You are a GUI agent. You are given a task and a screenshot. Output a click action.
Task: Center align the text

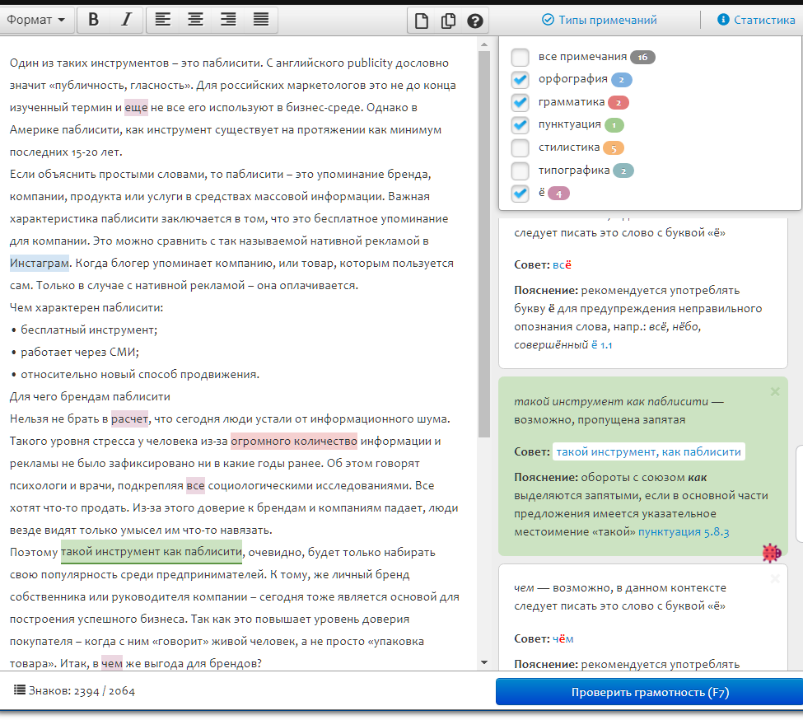tap(195, 20)
